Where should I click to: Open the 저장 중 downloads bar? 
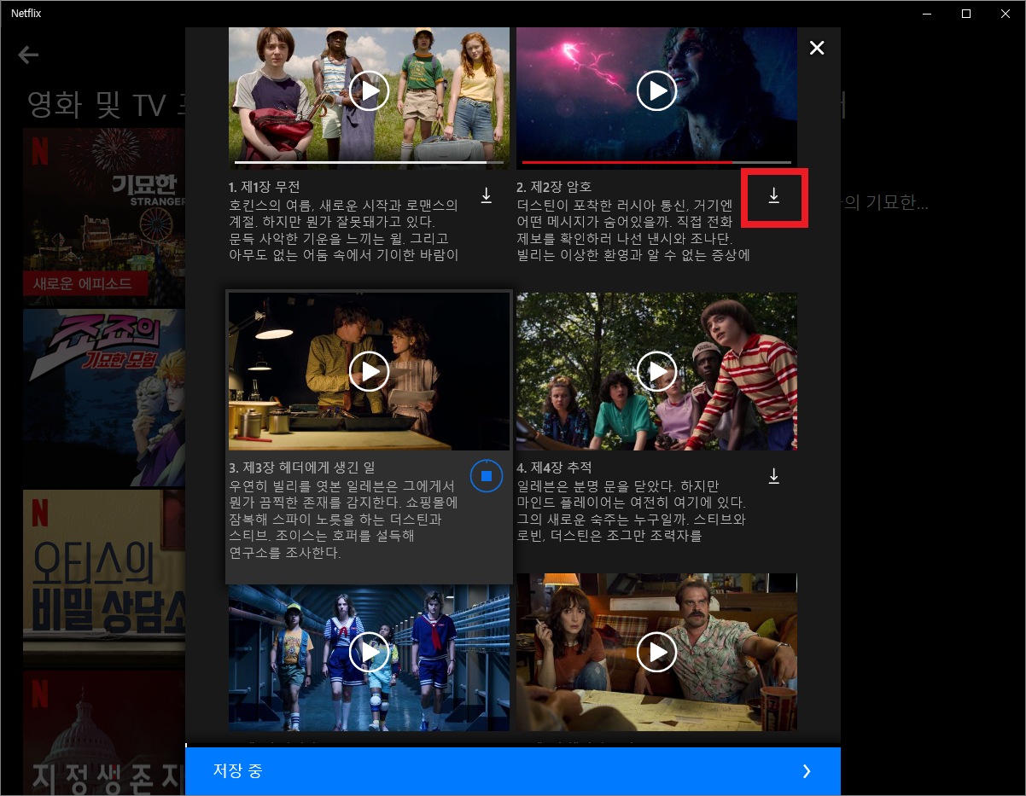click(x=513, y=771)
